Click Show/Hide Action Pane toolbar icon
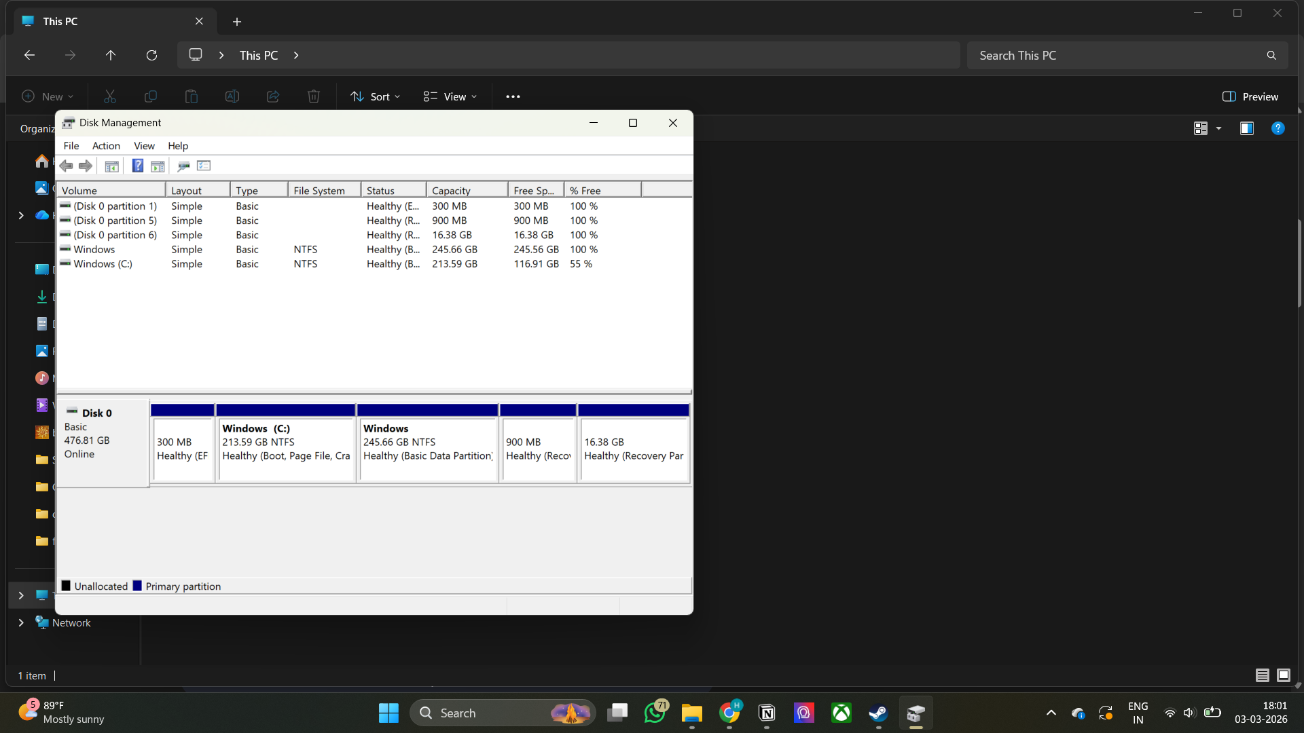 pyautogui.click(x=158, y=166)
